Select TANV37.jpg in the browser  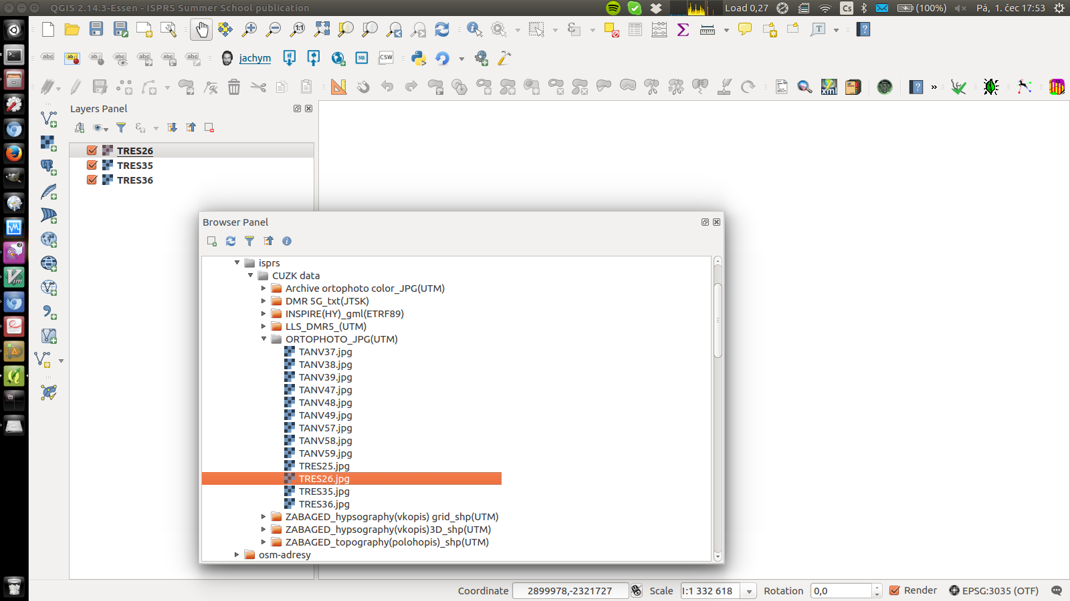(x=325, y=352)
